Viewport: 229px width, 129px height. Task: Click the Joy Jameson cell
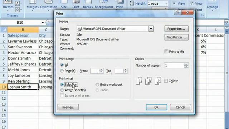coord(23,76)
